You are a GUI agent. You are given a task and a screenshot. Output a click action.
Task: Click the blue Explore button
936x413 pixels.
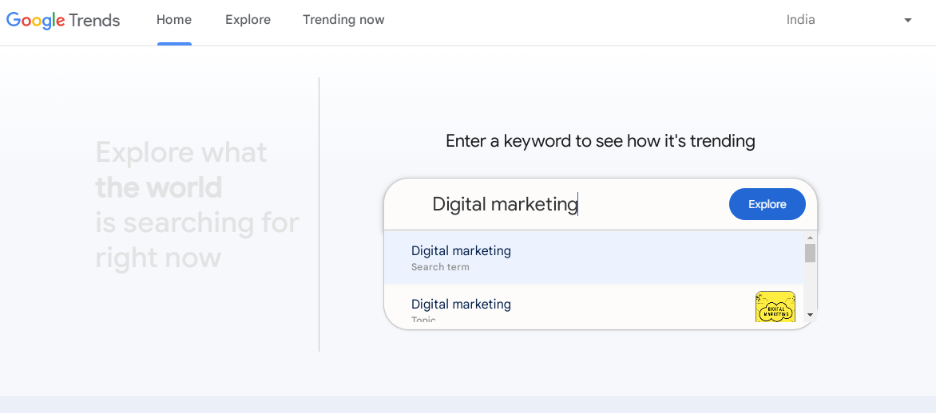tap(767, 204)
